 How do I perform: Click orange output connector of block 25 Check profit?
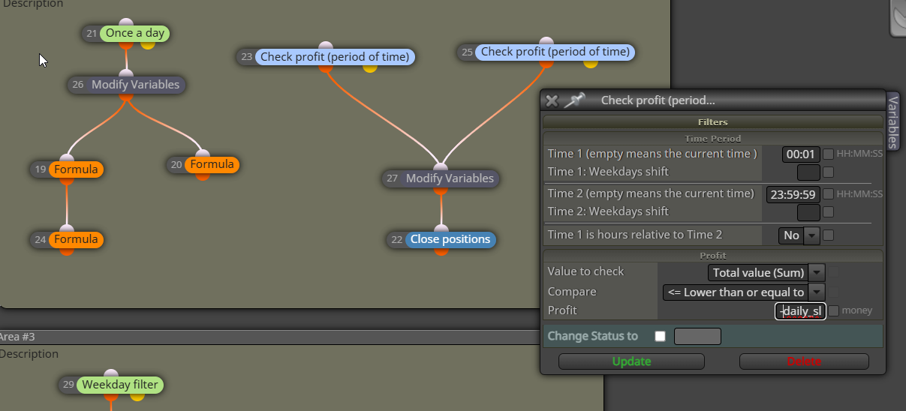(x=546, y=63)
